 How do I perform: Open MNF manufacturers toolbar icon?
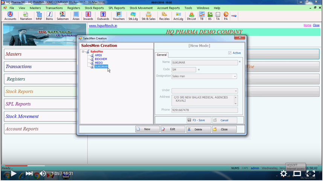point(39,16)
